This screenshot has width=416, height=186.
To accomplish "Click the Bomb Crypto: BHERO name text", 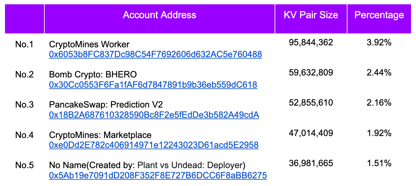I will point(93,74).
